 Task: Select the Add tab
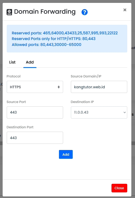click(30, 62)
